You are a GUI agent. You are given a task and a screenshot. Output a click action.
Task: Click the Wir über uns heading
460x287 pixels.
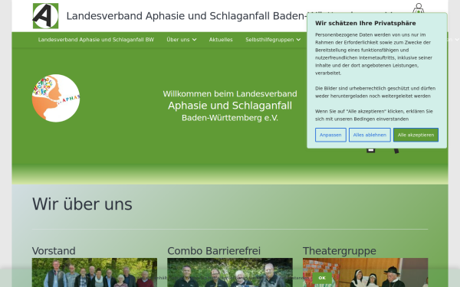tap(82, 204)
